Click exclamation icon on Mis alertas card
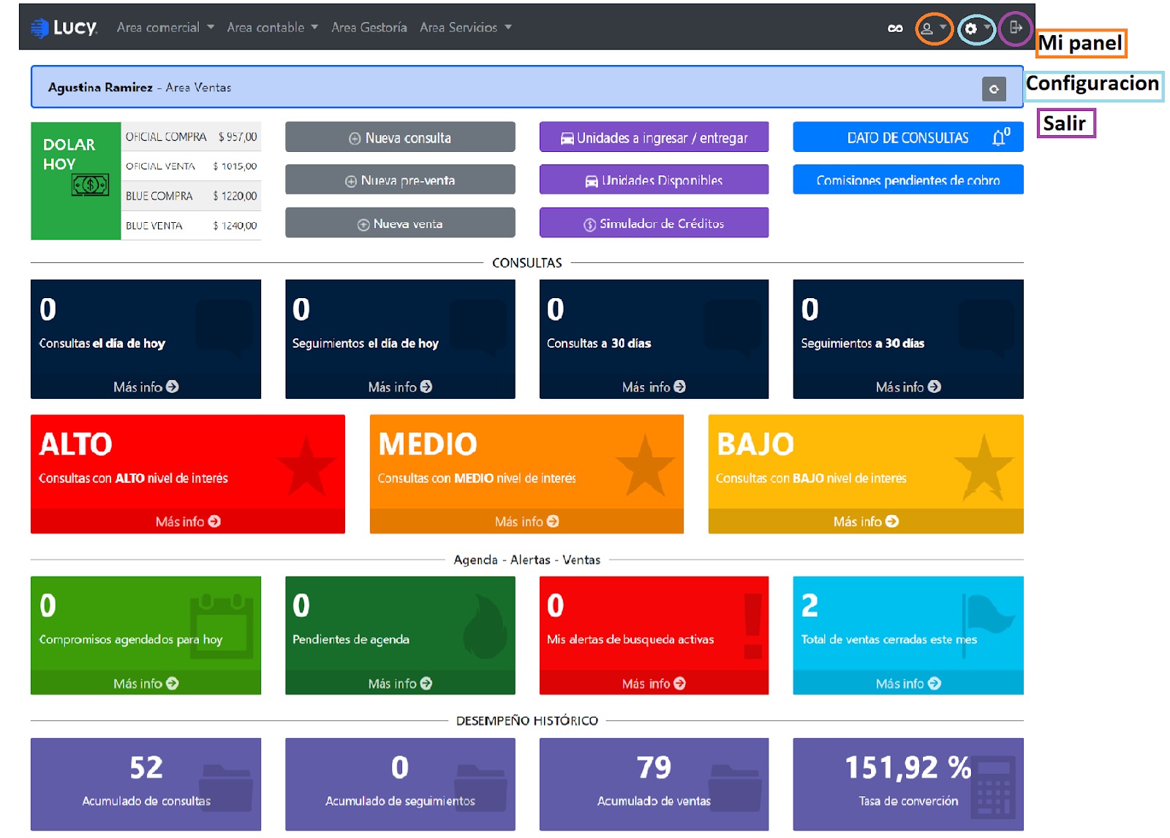The height and width of the screenshot is (838, 1170). tap(753, 626)
